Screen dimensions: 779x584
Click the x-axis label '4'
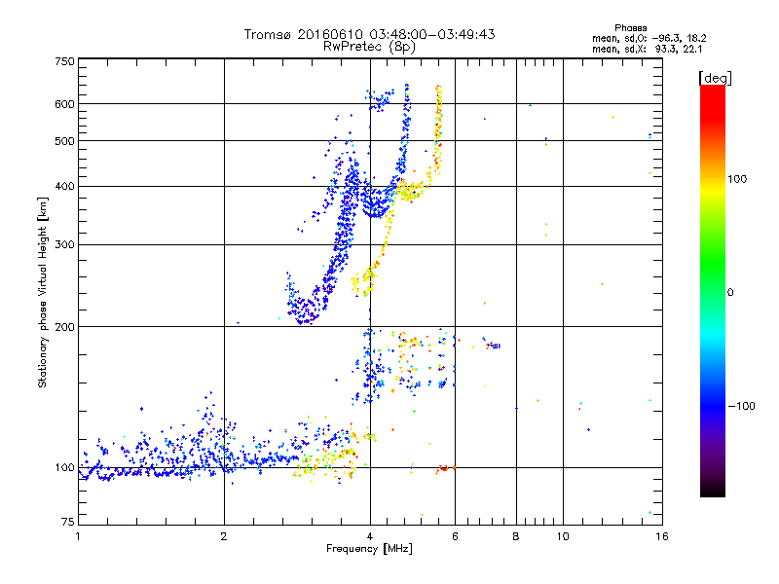pyautogui.click(x=370, y=536)
